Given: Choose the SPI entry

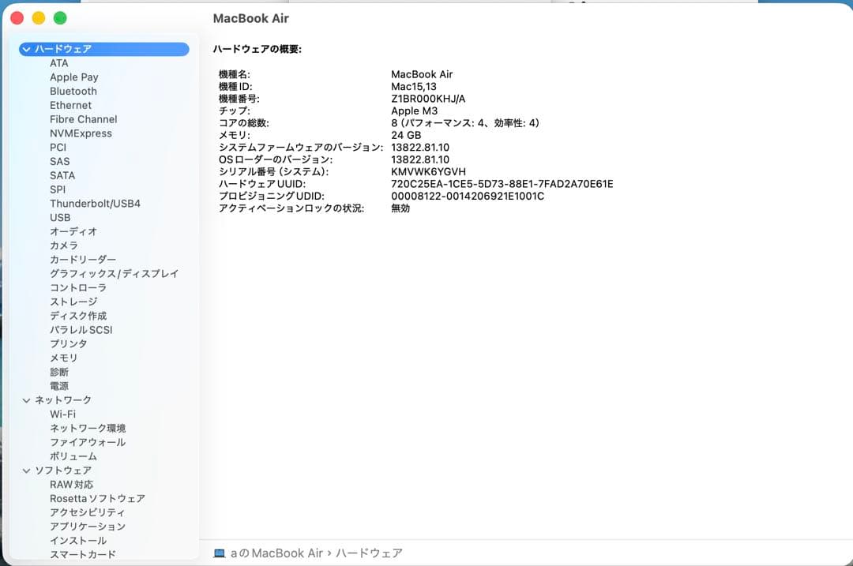Looking at the screenshot, I should pos(58,189).
